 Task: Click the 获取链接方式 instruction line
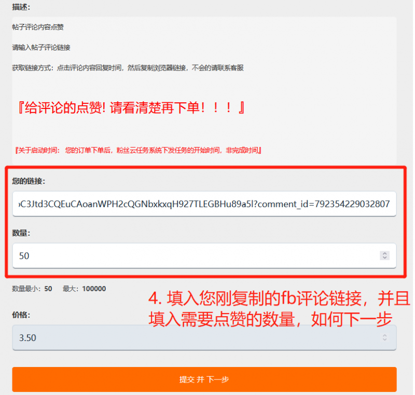(x=128, y=68)
